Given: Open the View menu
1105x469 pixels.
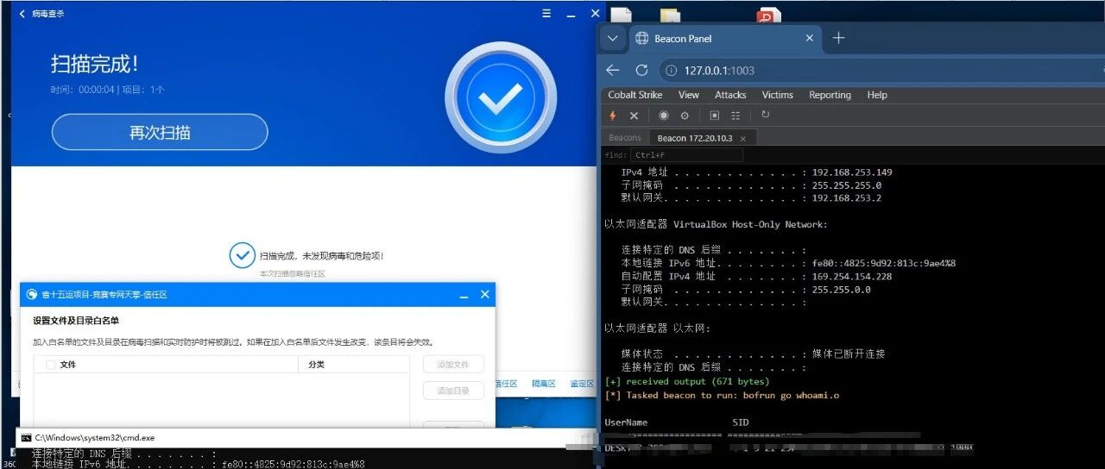Looking at the screenshot, I should (x=688, y=95).
